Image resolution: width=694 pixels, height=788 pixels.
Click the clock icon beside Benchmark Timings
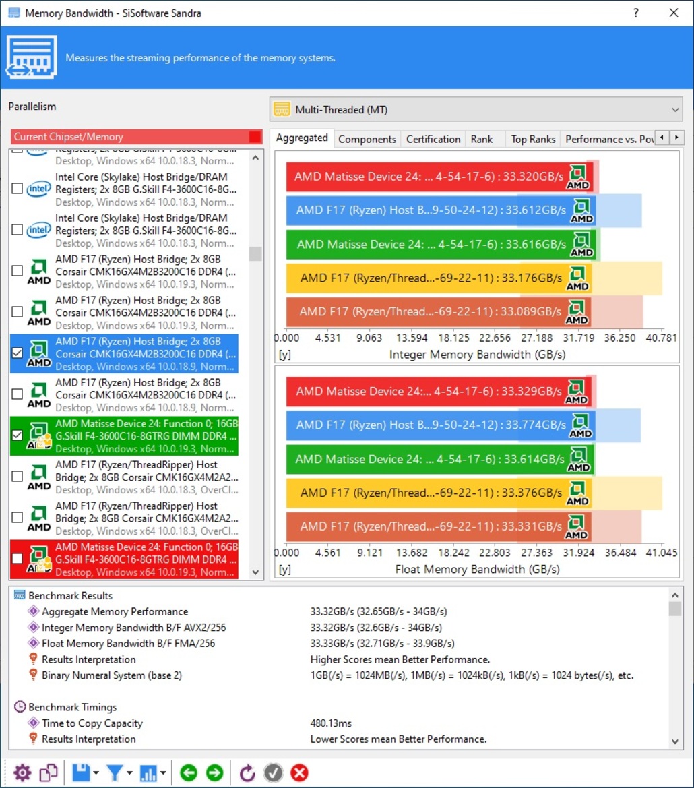pyautogui.click(x=20, y=706)
